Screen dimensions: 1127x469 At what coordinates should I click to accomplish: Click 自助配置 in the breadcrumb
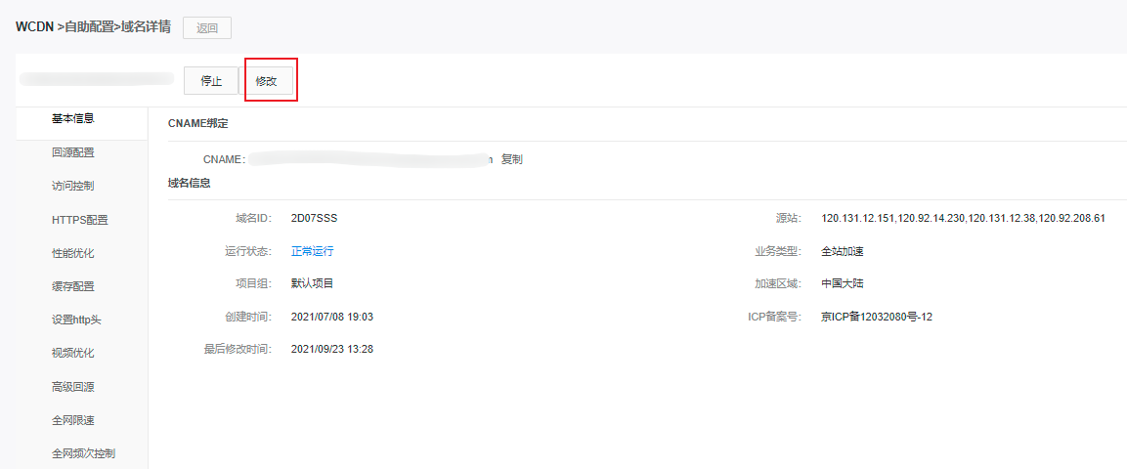89,27
